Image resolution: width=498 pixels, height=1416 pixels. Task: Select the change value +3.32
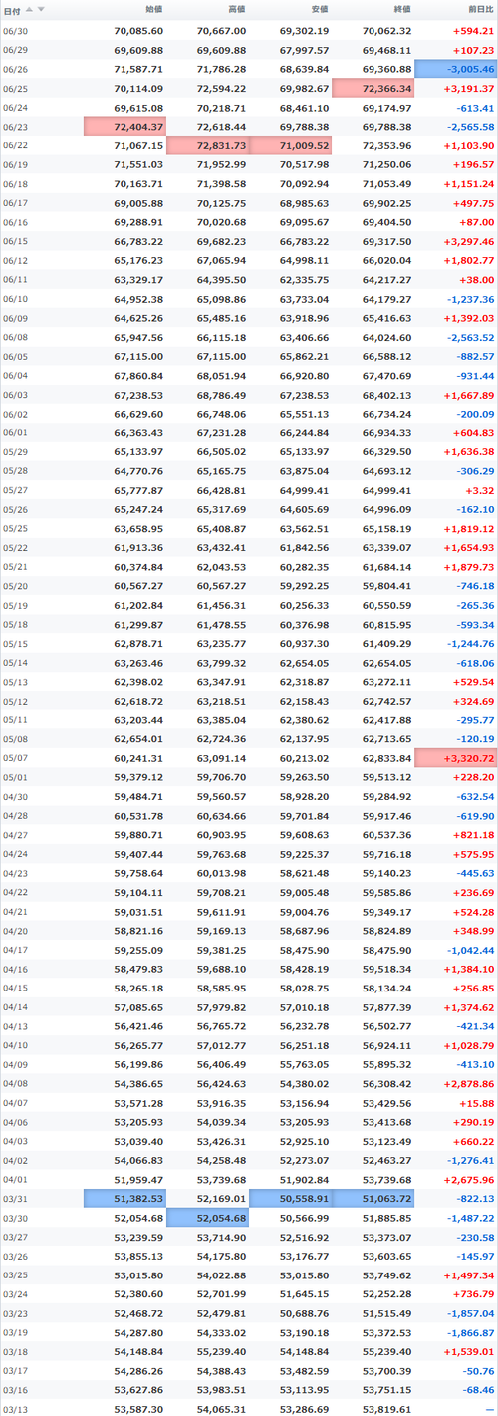pos(480,491)
